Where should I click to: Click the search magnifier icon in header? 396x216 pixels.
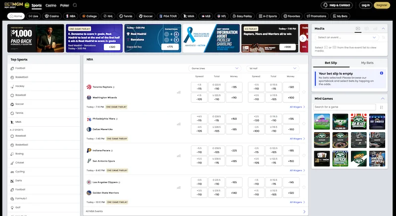(x=75, y=5)
